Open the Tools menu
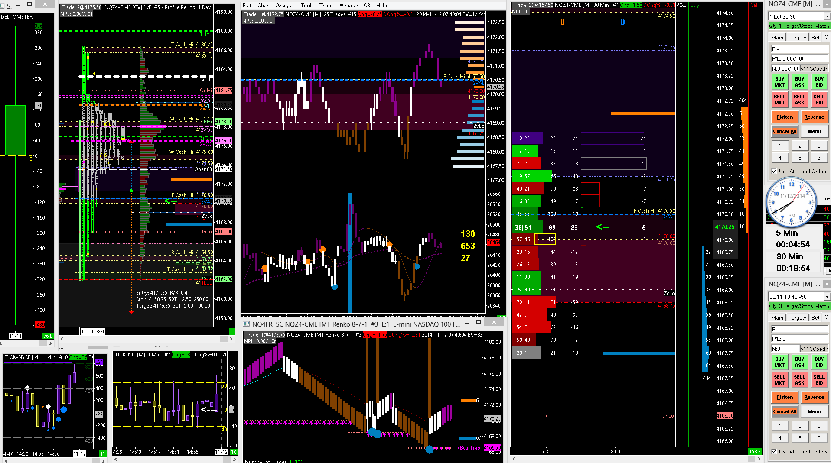The height and width of the screenshot is (463, 831). pyautogui.click(x=307, y=6)
